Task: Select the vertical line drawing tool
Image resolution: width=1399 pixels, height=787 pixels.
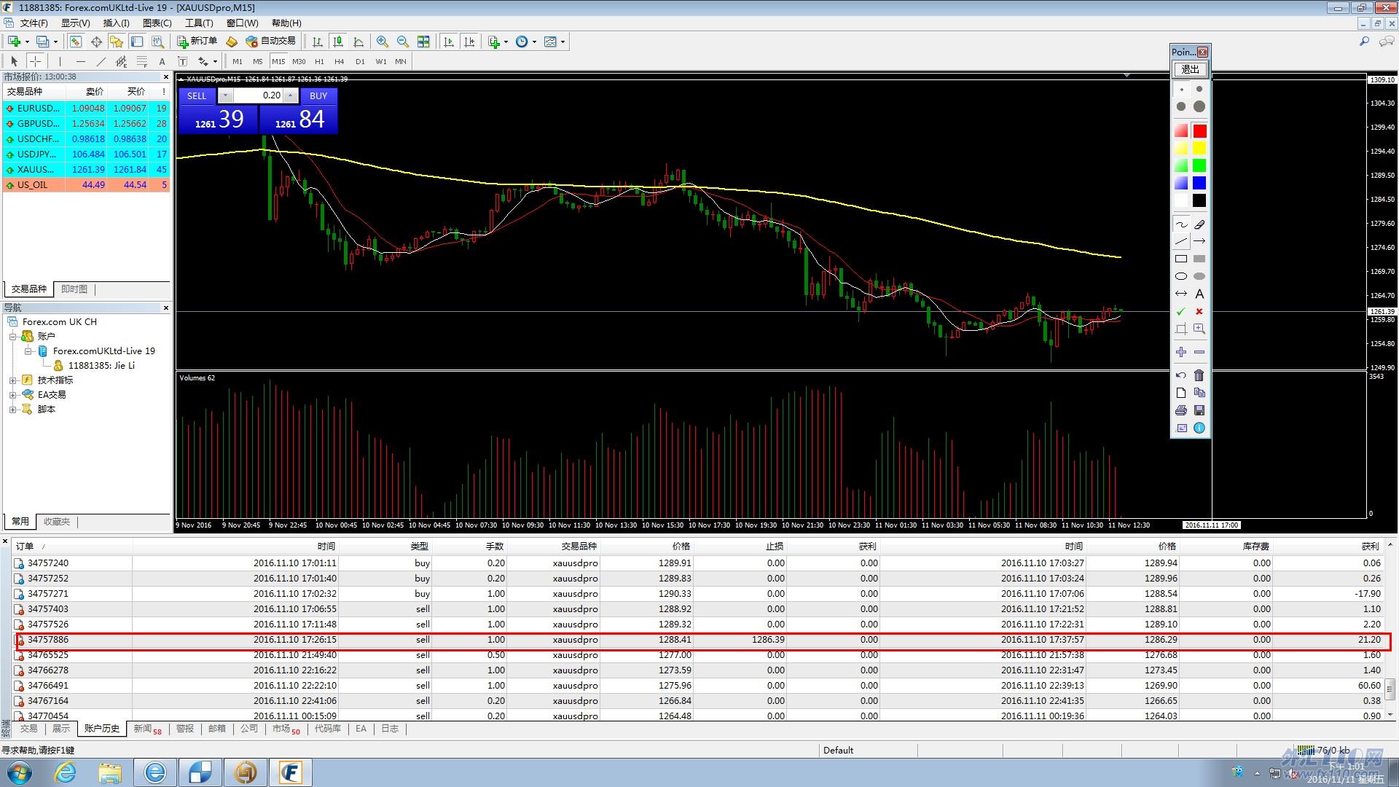Action: 60,61
